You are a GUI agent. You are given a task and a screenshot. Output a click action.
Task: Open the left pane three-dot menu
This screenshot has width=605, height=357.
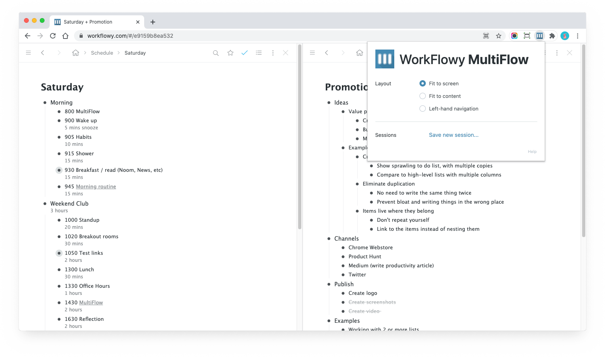pos(273,53)
